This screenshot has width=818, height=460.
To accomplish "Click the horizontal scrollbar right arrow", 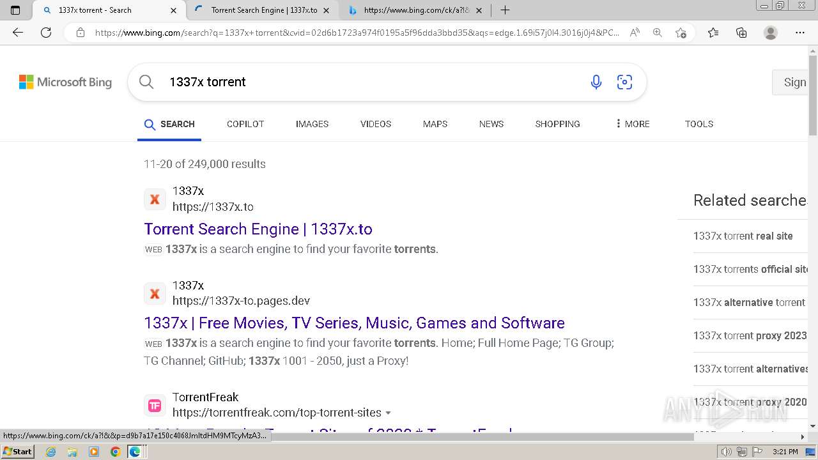I will (803, 437).
